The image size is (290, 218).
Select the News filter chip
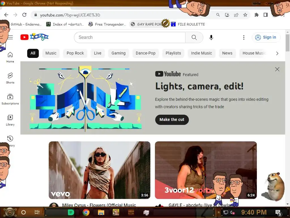(x=227, y=53)
